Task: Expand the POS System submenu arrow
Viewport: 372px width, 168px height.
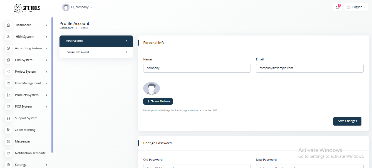Action: [46, 107]
